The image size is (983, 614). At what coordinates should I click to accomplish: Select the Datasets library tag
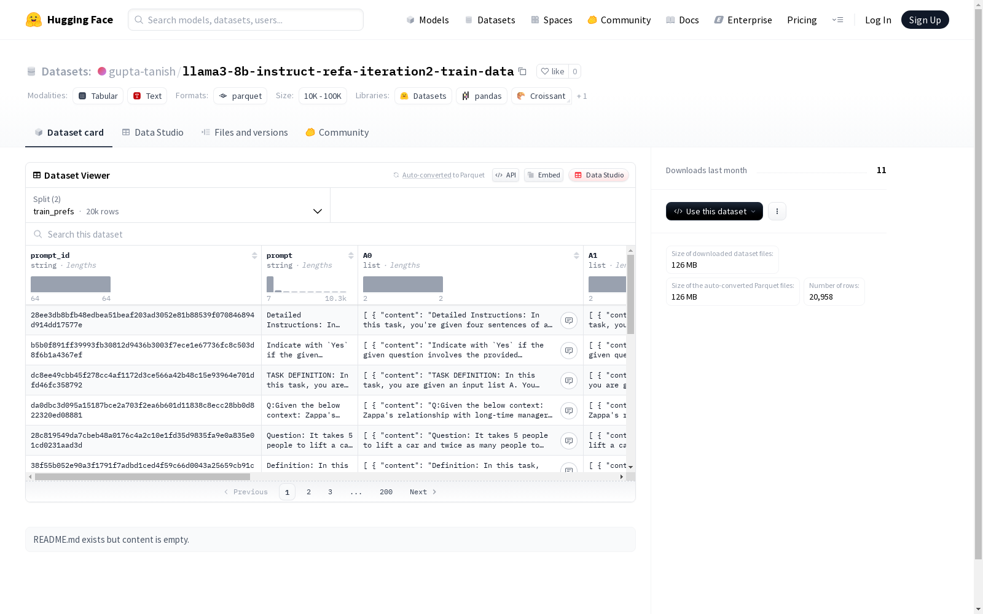click(423, 96)
